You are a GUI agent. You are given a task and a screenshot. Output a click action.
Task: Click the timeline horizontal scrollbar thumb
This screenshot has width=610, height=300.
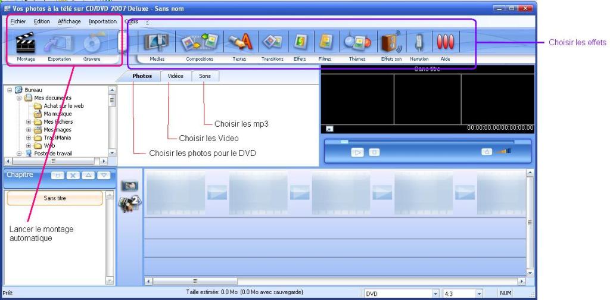195,281
